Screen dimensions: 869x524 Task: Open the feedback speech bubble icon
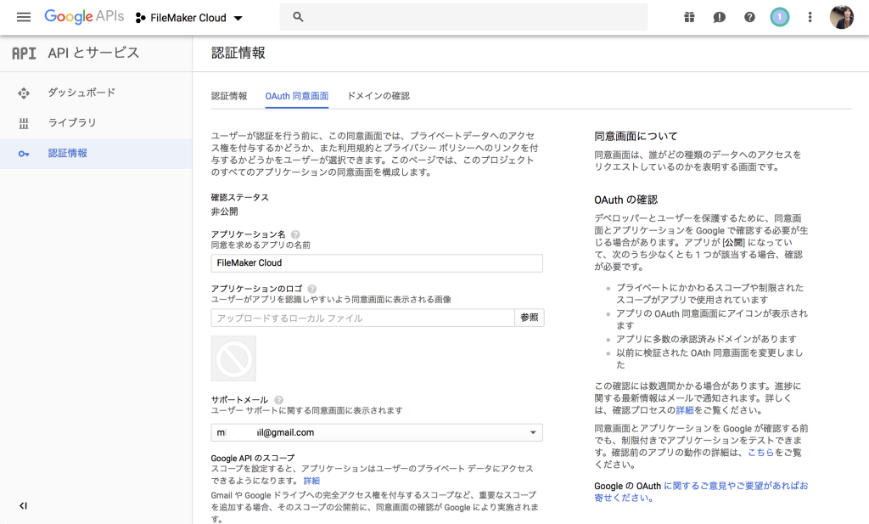point(720,17)
